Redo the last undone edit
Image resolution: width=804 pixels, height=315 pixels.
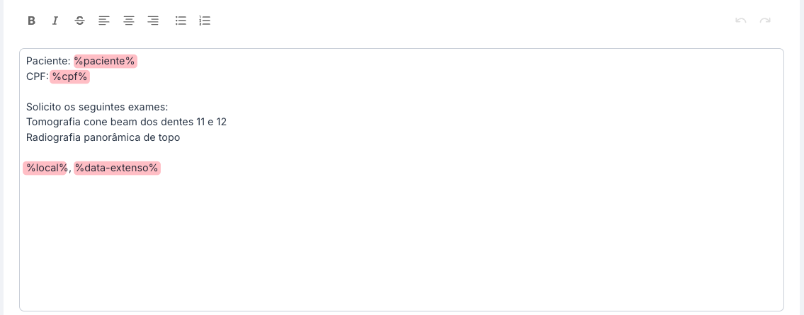click(x=765, y=21)
